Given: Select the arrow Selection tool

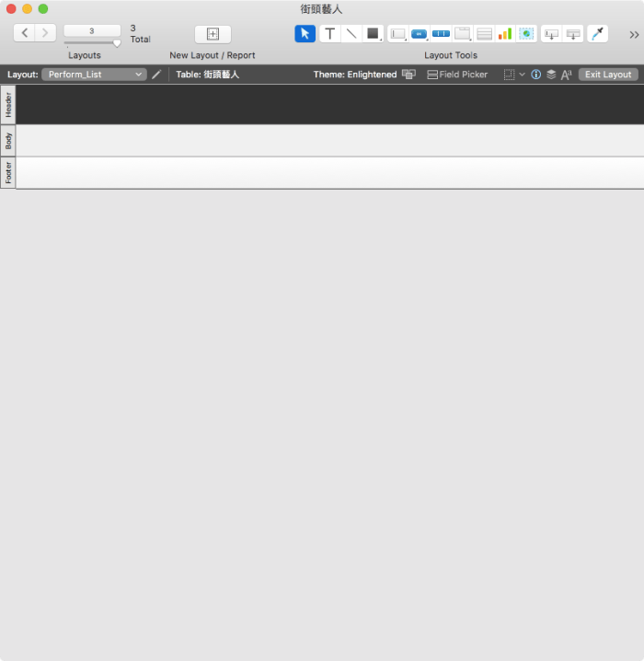Looking at the screenshot, I should tap(305, 34).
